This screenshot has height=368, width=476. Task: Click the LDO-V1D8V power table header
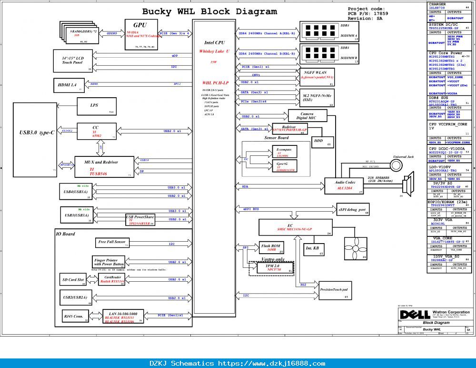(440, 167)
